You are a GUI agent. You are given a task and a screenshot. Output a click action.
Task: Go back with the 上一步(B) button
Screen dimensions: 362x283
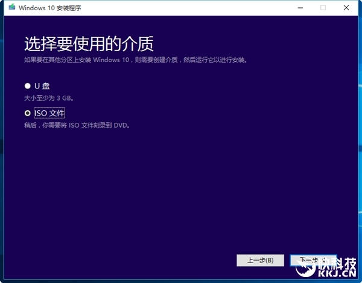point(259,260)
